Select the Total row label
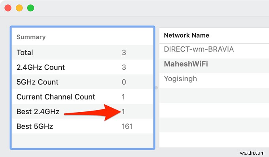 tap(25, 52)
